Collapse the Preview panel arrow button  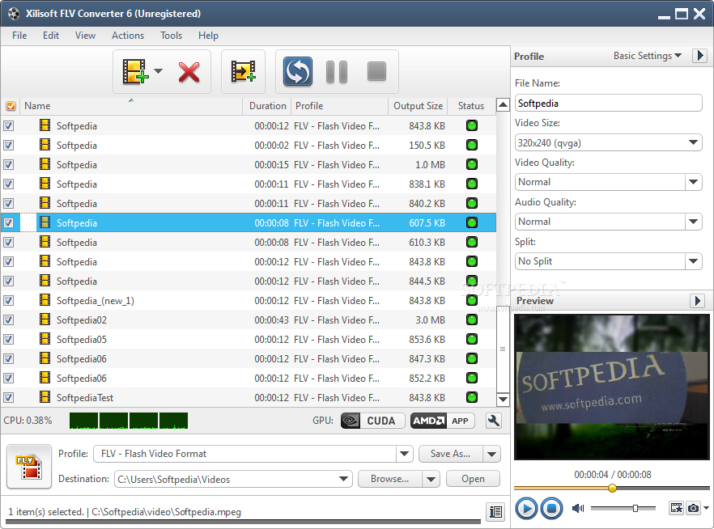point(697,301)
